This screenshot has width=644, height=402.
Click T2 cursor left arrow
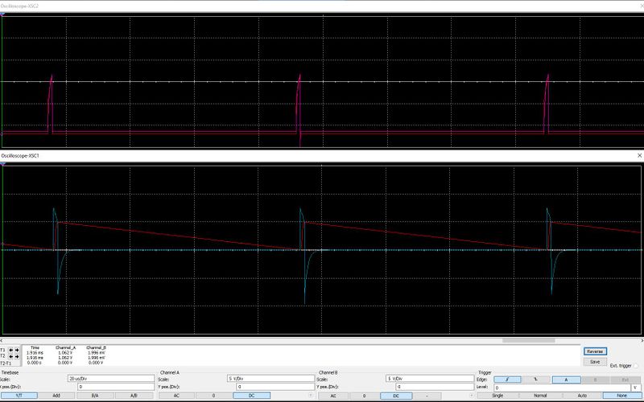pyautogui.click(x=12, y=357)
